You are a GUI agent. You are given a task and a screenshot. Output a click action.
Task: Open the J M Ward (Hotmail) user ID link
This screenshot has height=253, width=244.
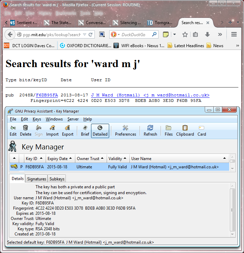click(x=150, y=95)
